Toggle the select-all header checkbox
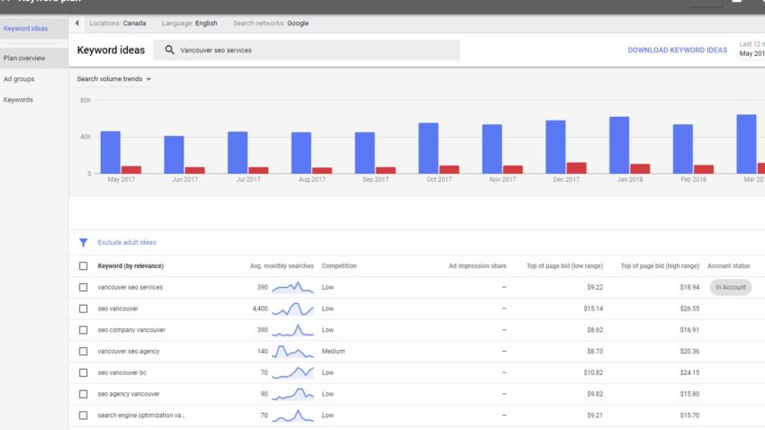765x430 pixels. coord(84,265)
